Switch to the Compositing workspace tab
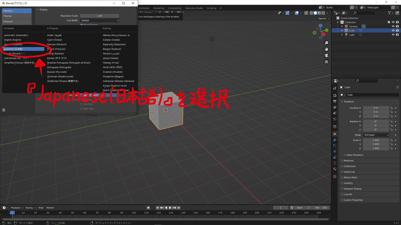This screenshot has height=225, width=401. point(174,8)
